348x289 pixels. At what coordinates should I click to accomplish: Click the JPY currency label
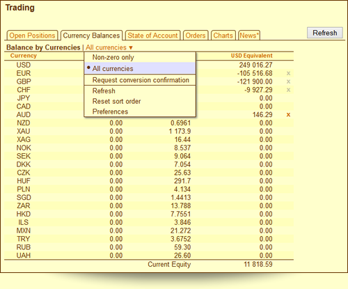point(24,98)
